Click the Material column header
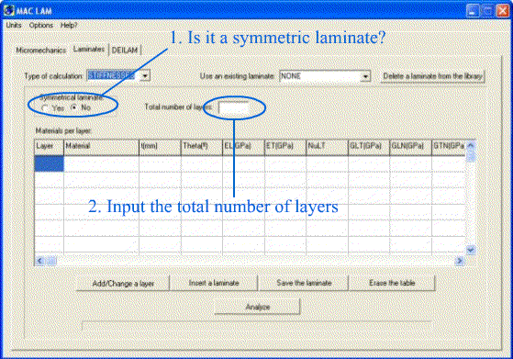 [101, 147]
